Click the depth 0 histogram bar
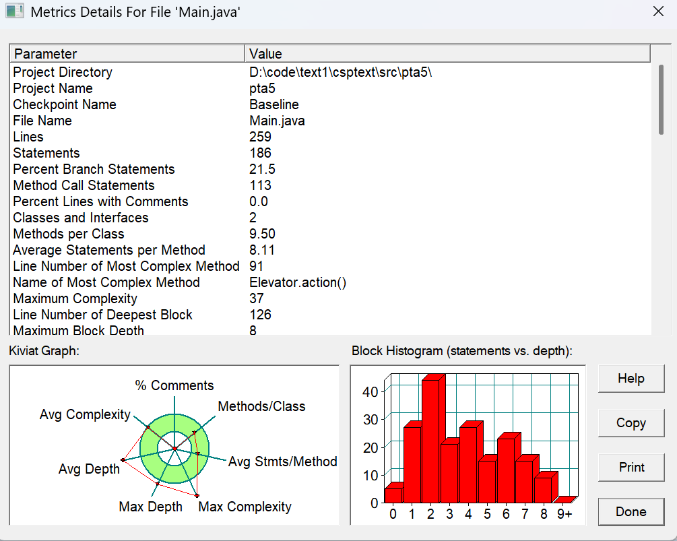Viewport: 677px width, 541px height. 393,495
